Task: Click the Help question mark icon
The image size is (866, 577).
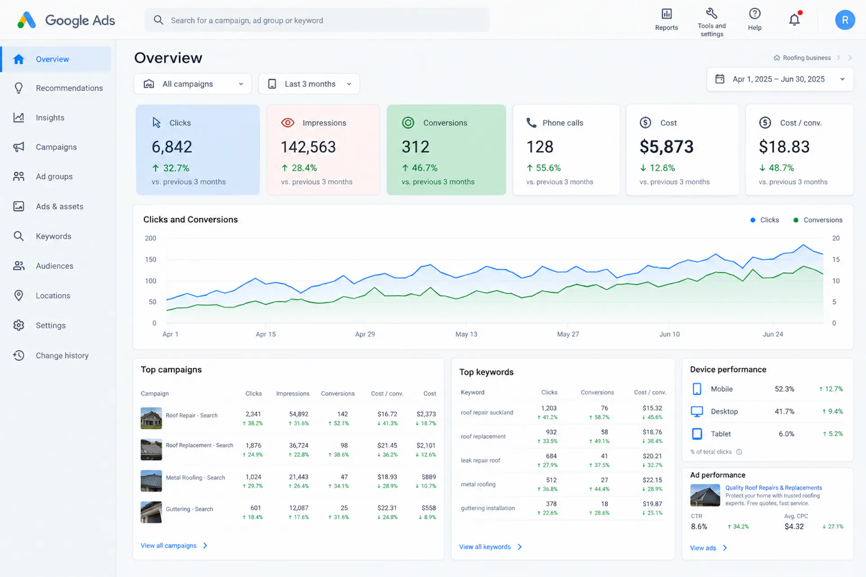Action: (x=755, y=14)
